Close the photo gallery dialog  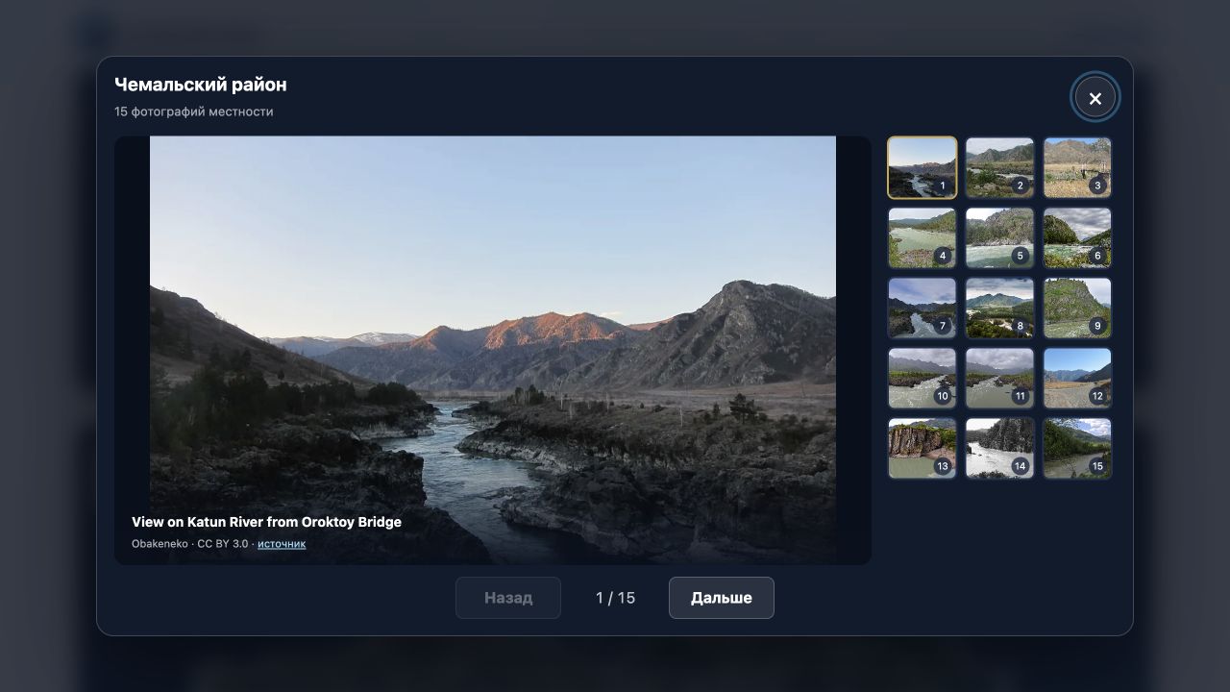pyautogui.click(x=1095, y=98)
